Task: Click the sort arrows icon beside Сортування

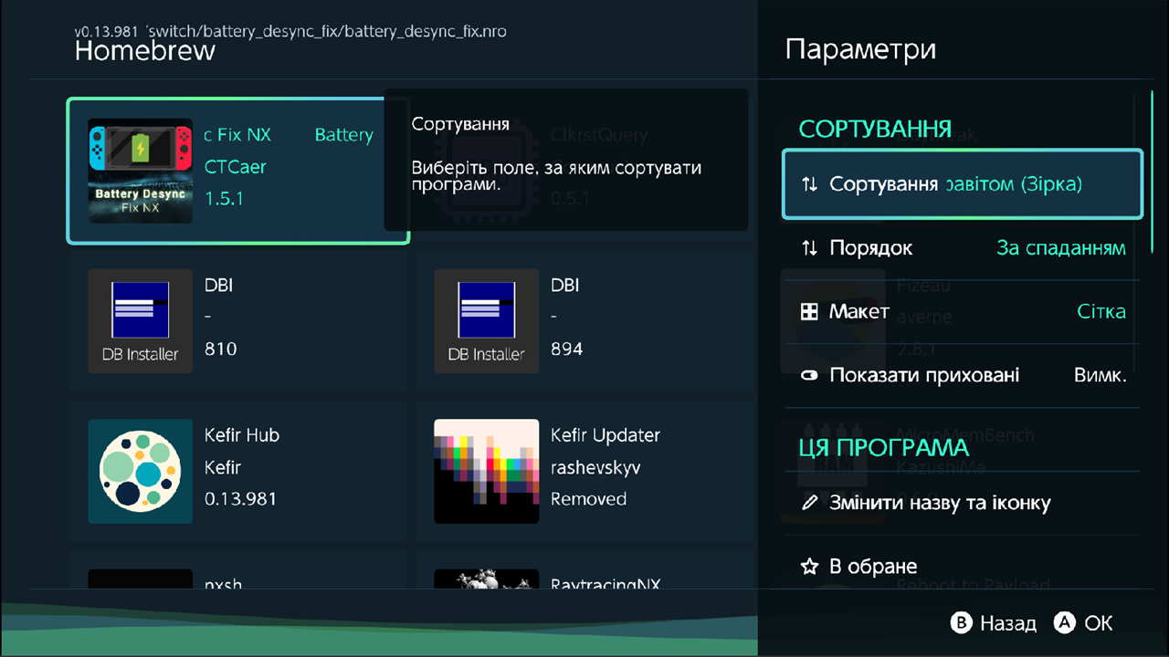Action: pyautogui.click(x=809, y=184)
